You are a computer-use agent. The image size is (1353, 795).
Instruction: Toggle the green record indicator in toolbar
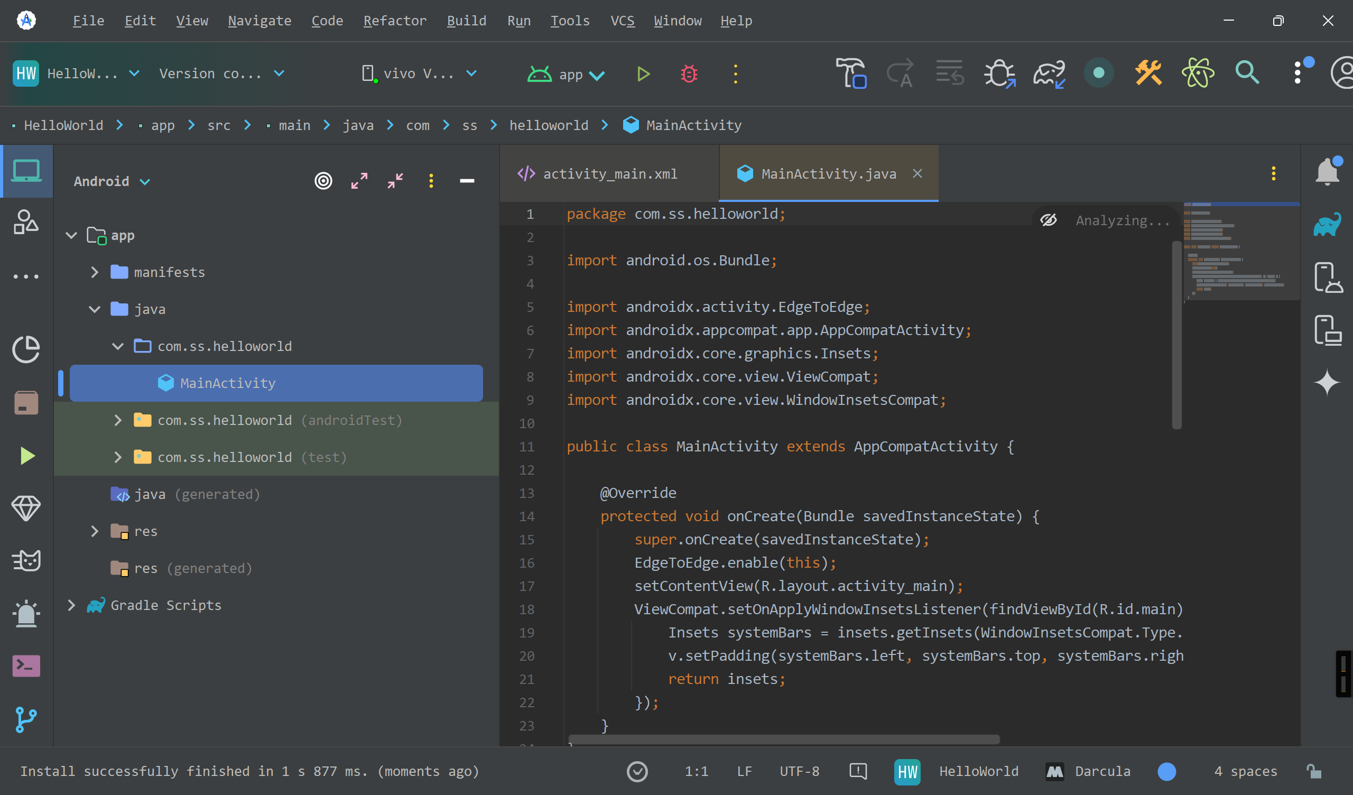1098,72
